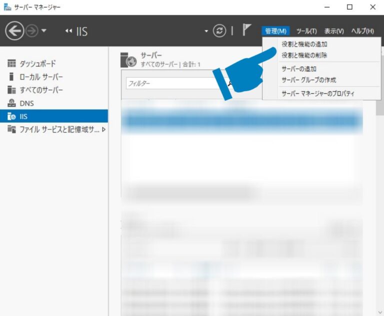Click the back navigation arrow button

click(x=14, y=31)
